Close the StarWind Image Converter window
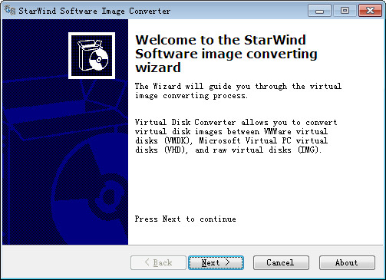This screenshot has width=386, height=280. pos(370,11)
